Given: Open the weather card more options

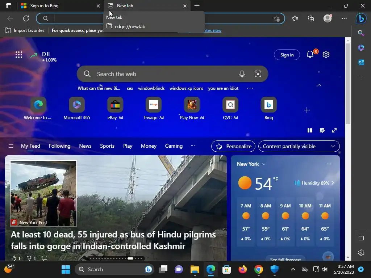Looking at the screenshot, I should pyautogui.click(x=329, y=164).
